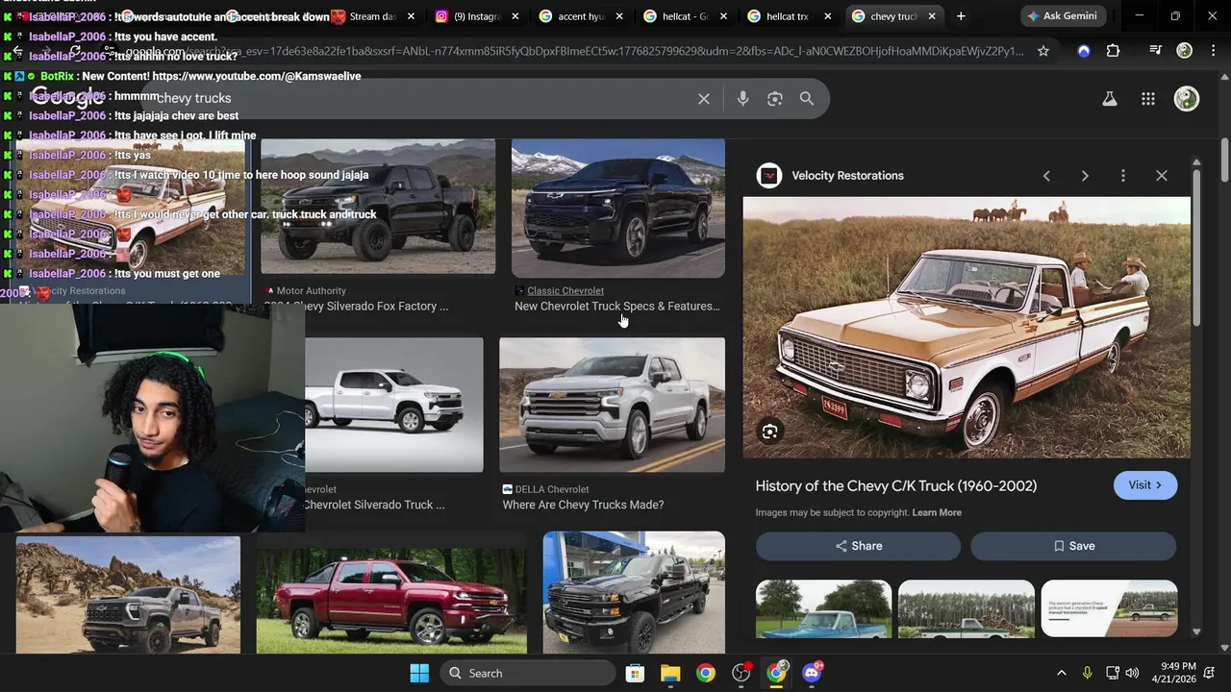Open a new Chrome tab
The image size is (1231, 692).
click(961, 16)
